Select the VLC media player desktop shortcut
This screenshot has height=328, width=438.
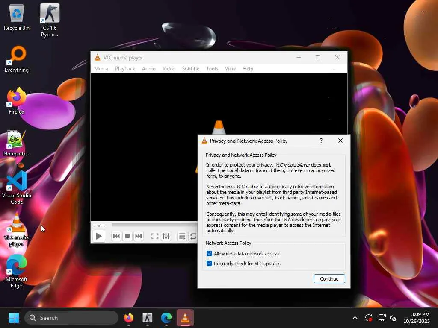pyautogui.click(x=17, y=230)
